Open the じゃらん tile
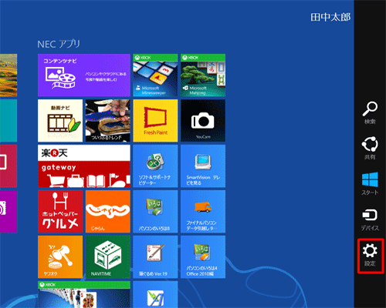The image size is (386, 308). (108, 212)
